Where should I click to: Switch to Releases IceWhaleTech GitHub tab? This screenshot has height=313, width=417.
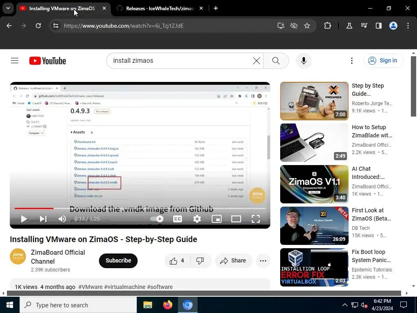[160, 9]
